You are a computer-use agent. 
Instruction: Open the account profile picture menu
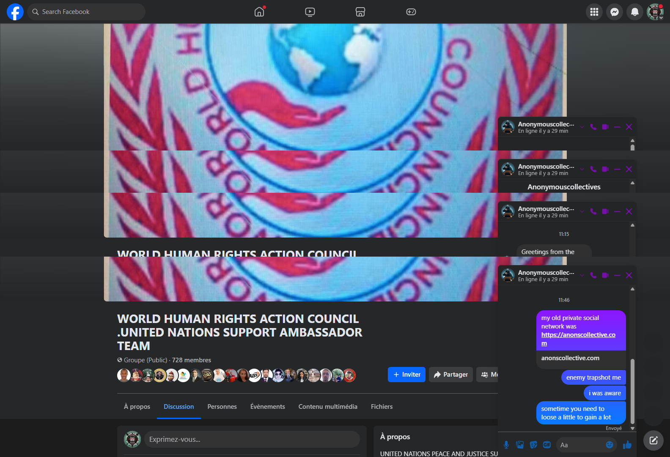pos(655,12)
